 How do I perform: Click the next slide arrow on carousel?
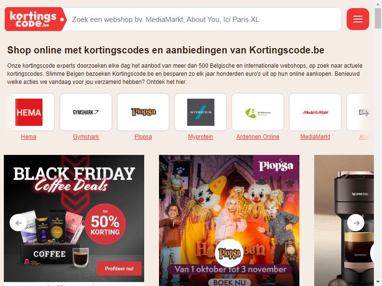click(x=356, y=223)
